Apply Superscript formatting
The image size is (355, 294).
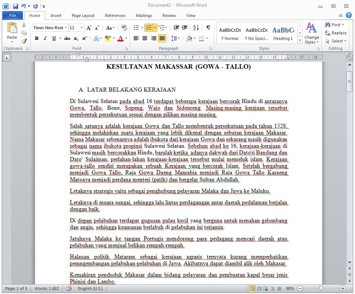click(x=85, y=38)
